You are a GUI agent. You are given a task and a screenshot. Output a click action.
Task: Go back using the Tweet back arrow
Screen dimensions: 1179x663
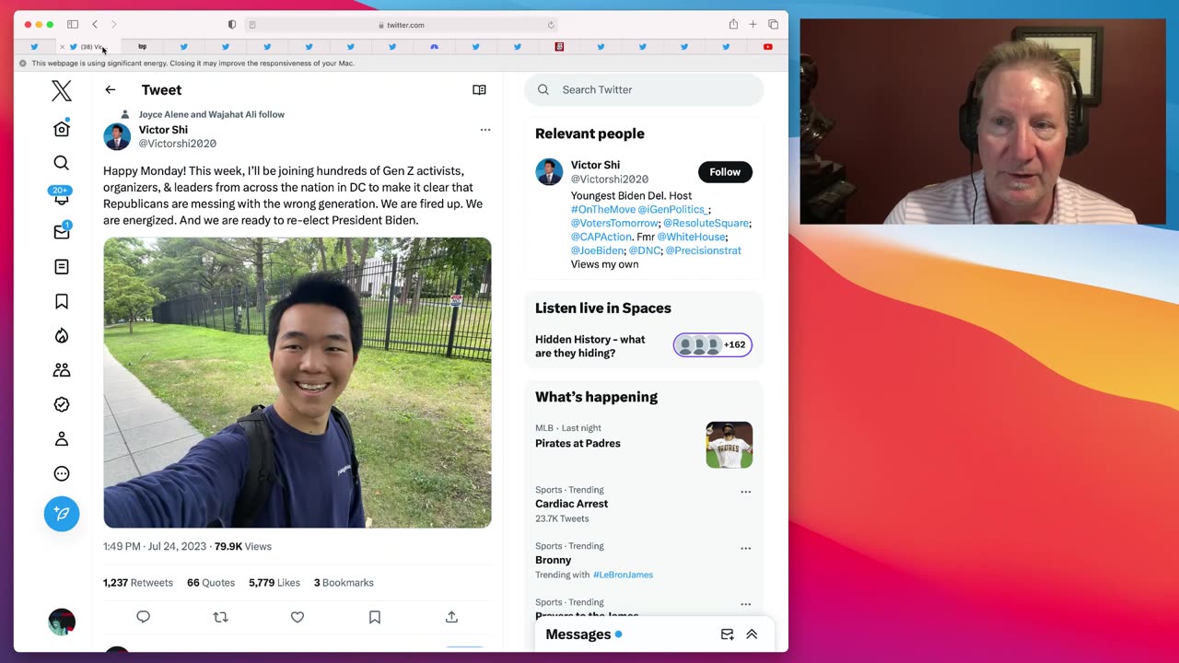(x=111, y=89)
